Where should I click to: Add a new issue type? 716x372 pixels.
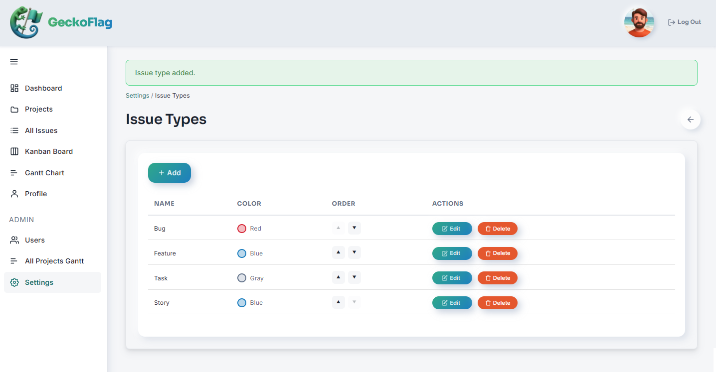(170, 173)
